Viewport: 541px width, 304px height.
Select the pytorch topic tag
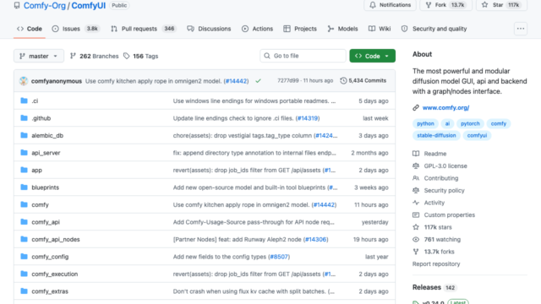tap(470, 123)
